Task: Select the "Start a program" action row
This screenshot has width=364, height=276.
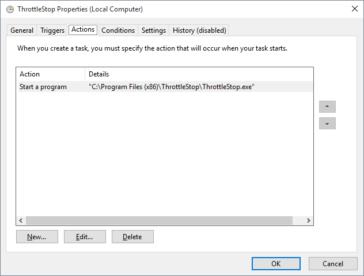Action: click(x=165, y=87)
